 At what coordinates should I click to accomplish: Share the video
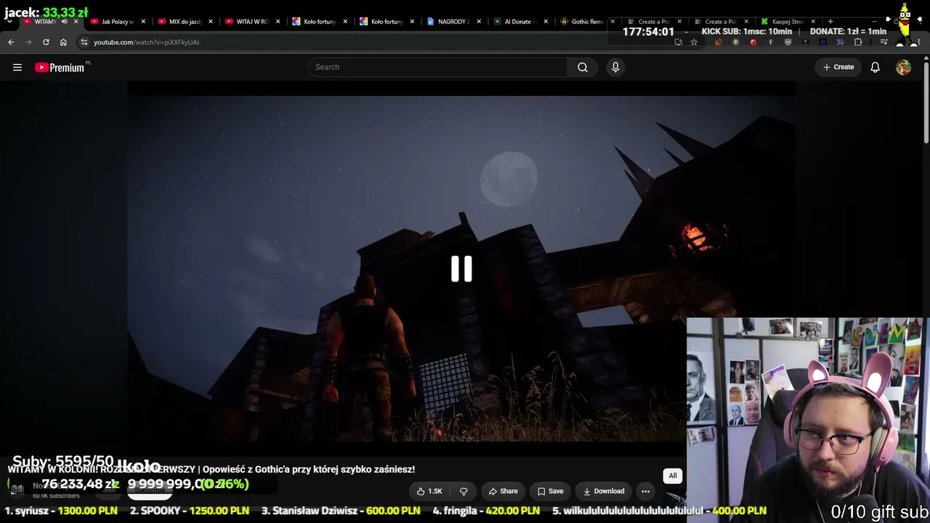coord(503,492)
